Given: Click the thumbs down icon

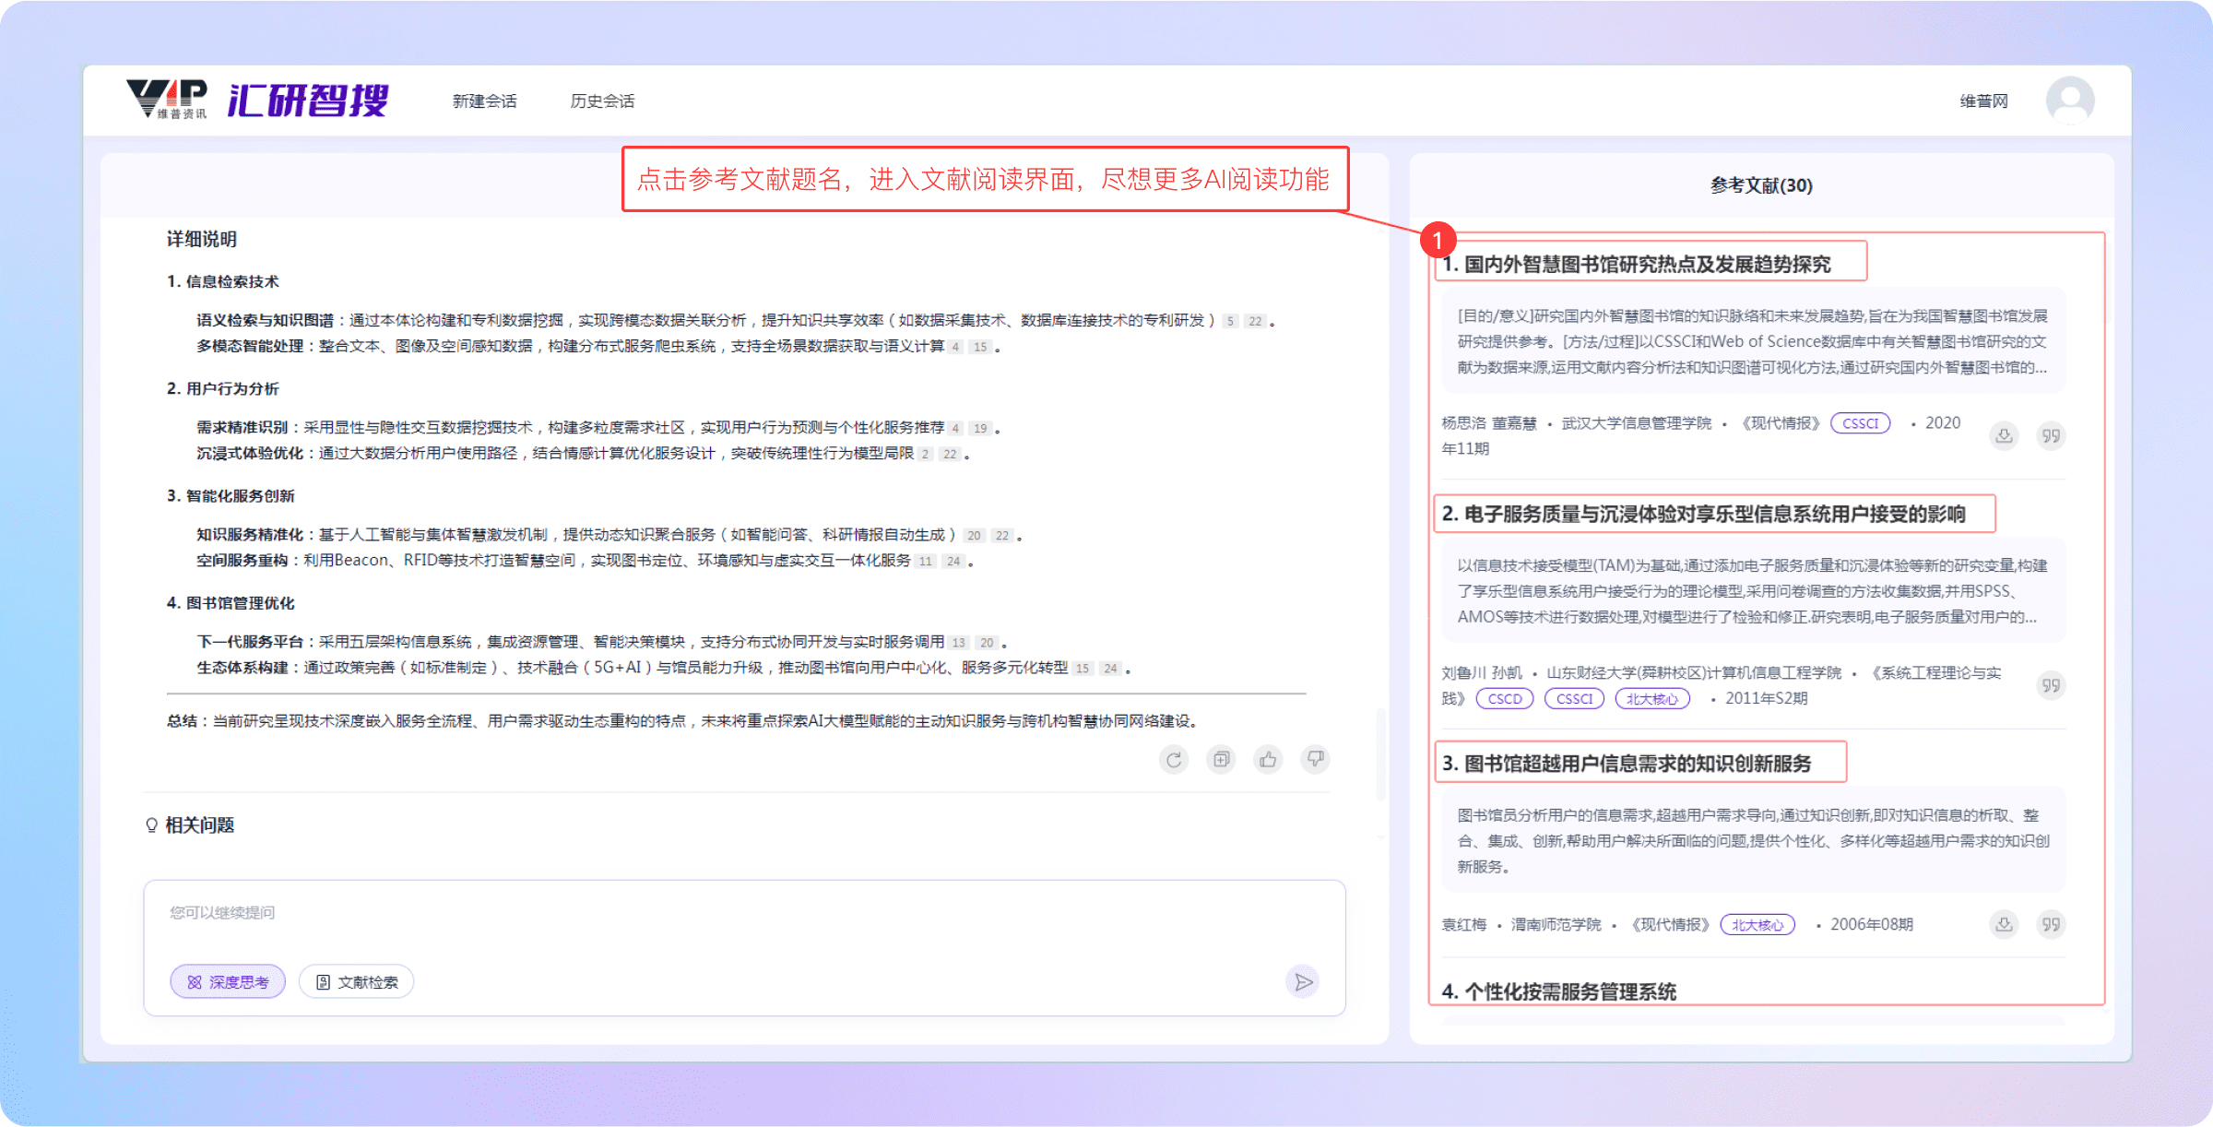Looking at the screenshot, I should coord(1316,760).
